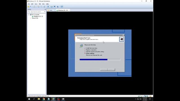Show hidden system tray icons chevron
The height and width of the screenshot is (101, 180).
coord(136,99)
